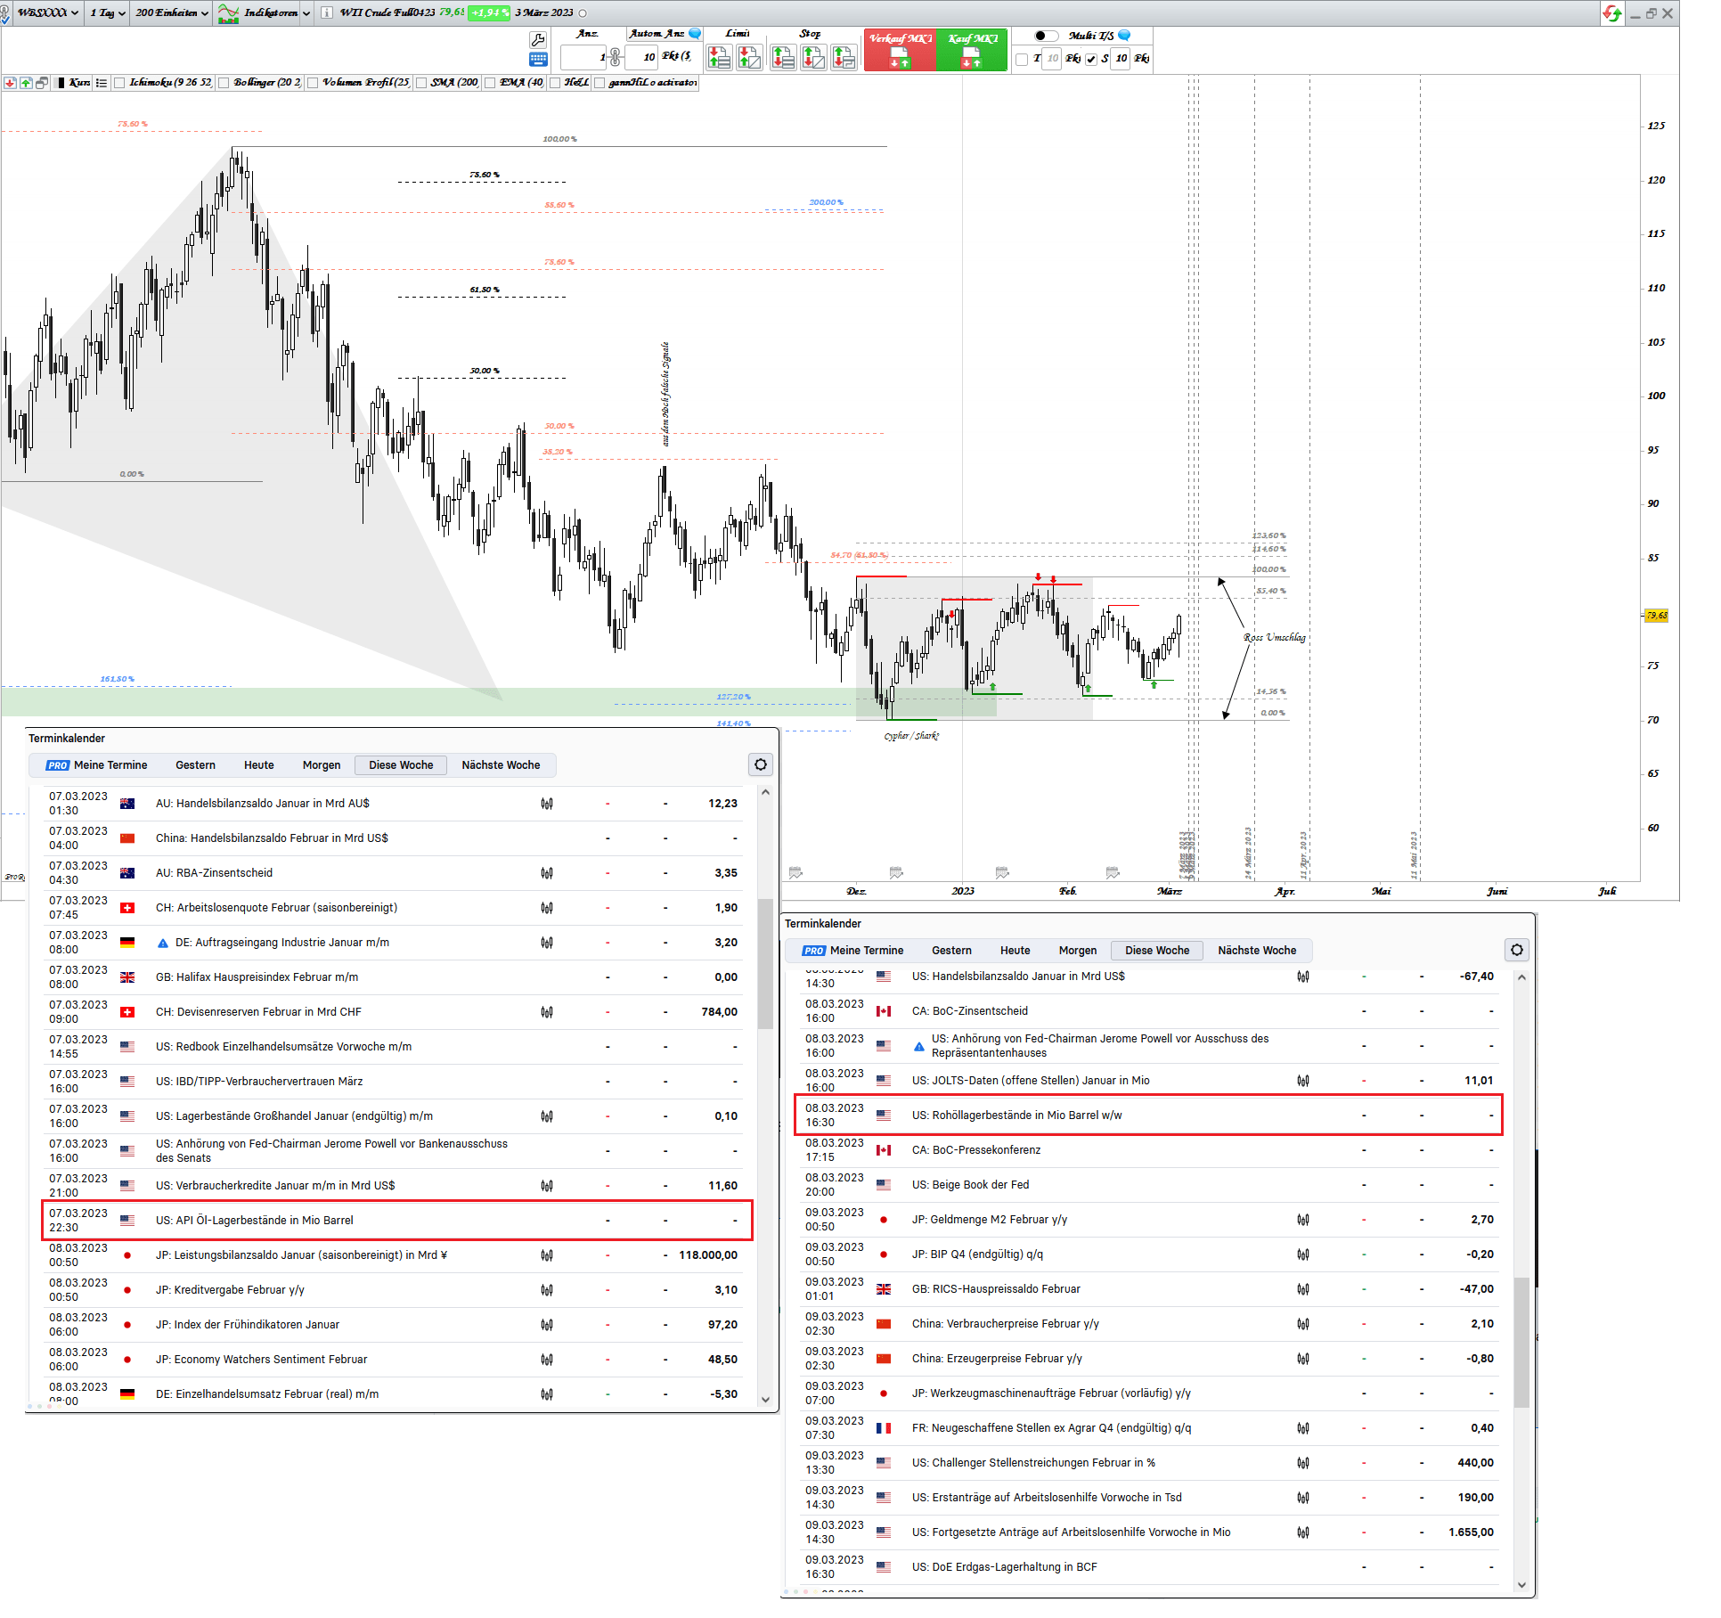
Task: Click chain link between quantity fields
Action: tap(615, 59)
